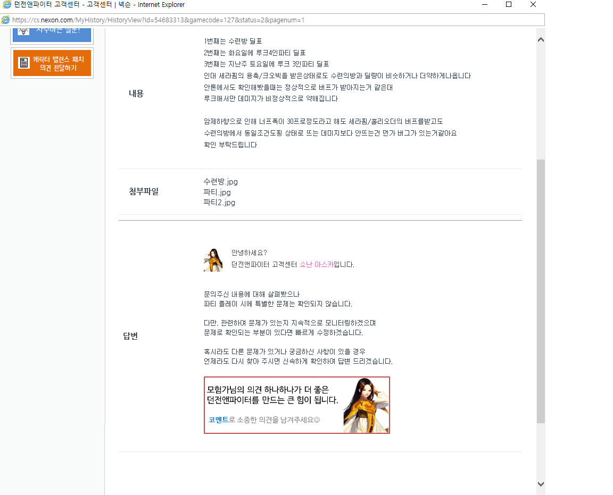The height and width of the screenshot is (495, 613).
Task: Open 캐릭터 밸런스 패치 의견 전달하기 button
Action: coord(52,63)
